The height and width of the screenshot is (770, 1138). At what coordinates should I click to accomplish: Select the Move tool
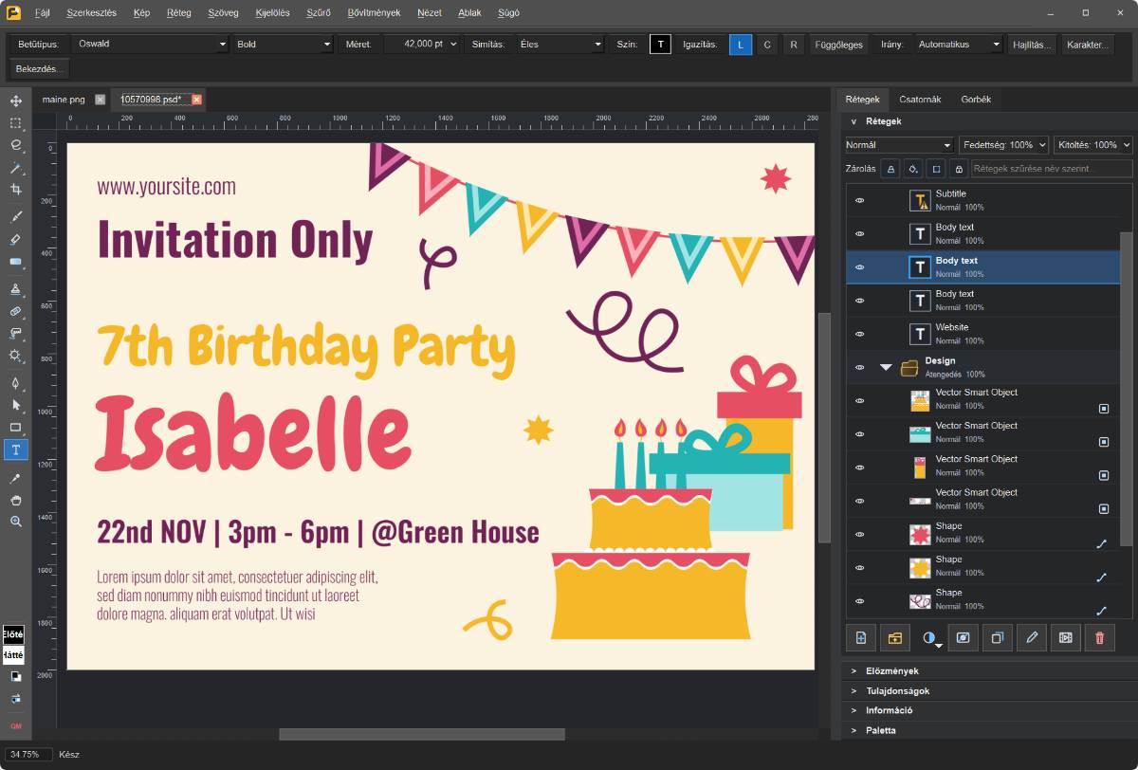click(x=15, y=101)
